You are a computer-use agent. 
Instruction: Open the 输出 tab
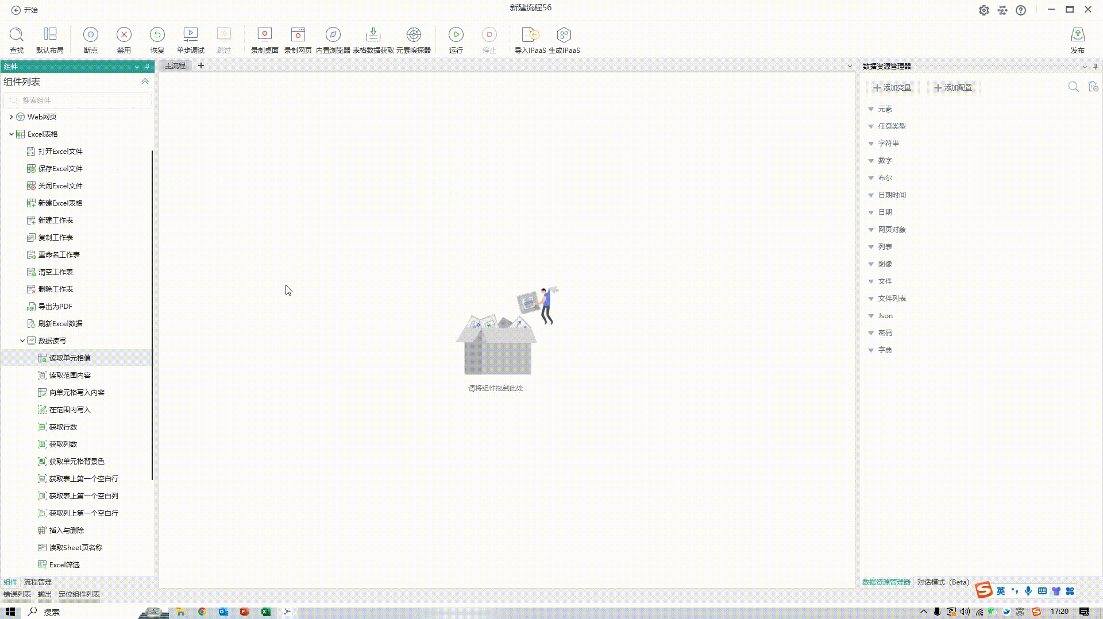tap(45, 594)
